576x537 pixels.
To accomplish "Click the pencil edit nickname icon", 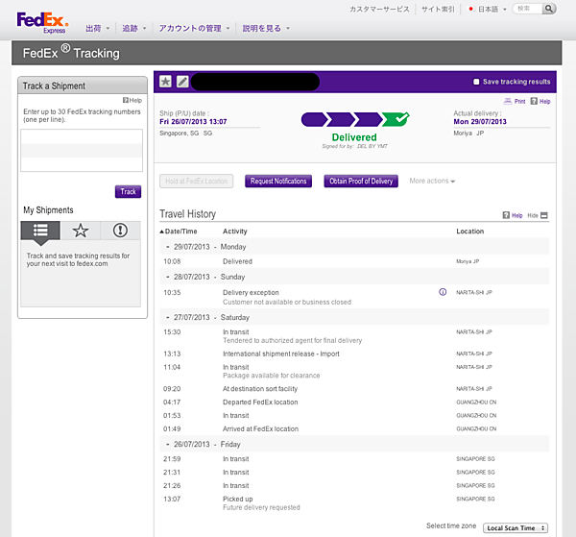I will pyautogui.click(x=182, y=82).
